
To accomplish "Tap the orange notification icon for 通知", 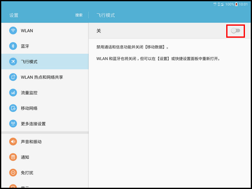I will [x=13, y=157].
